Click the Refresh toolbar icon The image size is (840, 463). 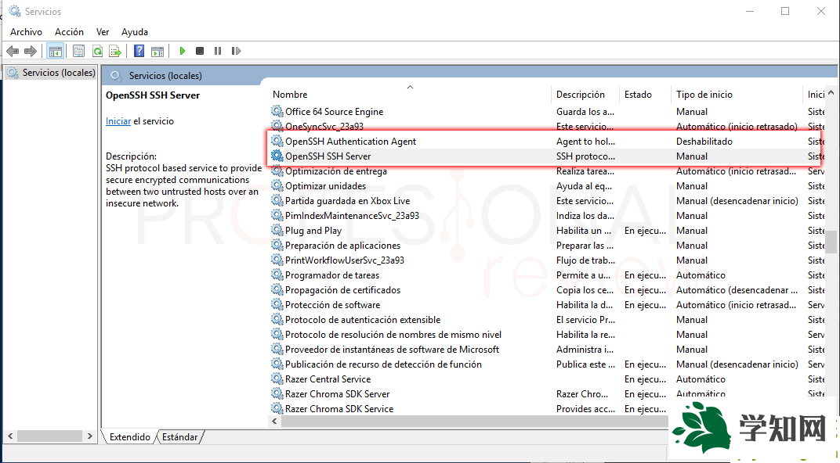click(97, 52)
